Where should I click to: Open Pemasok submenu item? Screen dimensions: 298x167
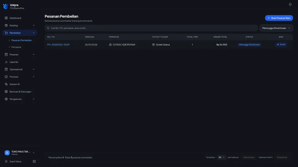[x=16, y=47]
